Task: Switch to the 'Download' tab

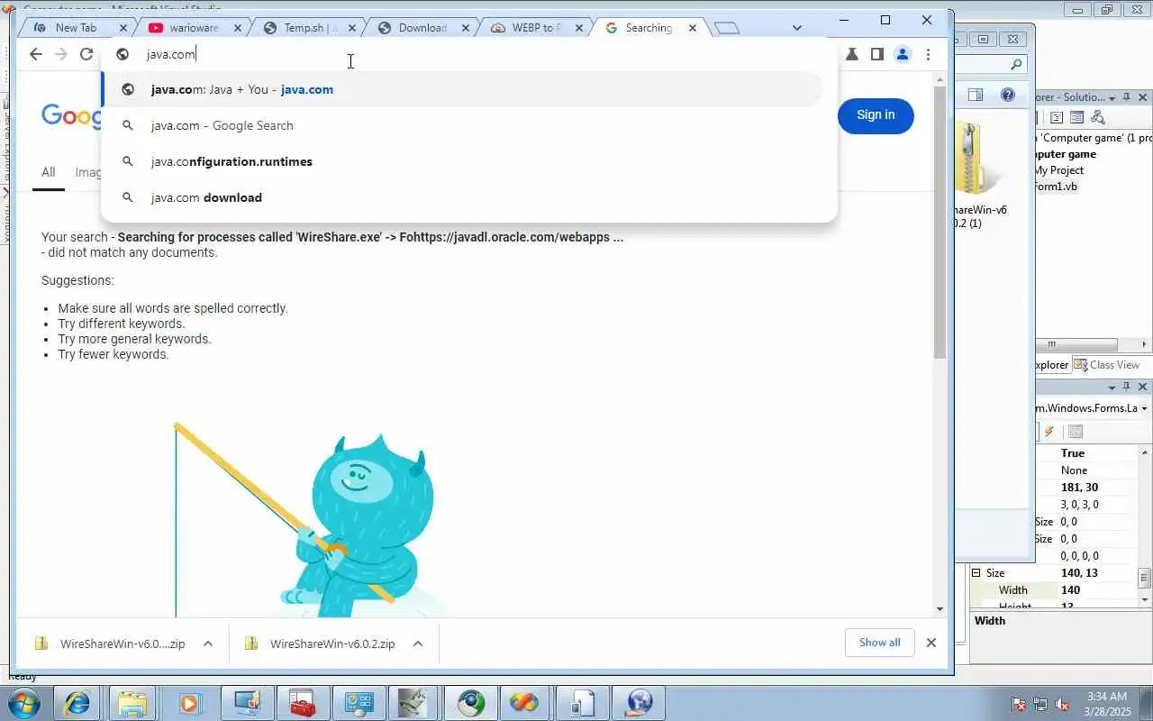Action: 422,28
